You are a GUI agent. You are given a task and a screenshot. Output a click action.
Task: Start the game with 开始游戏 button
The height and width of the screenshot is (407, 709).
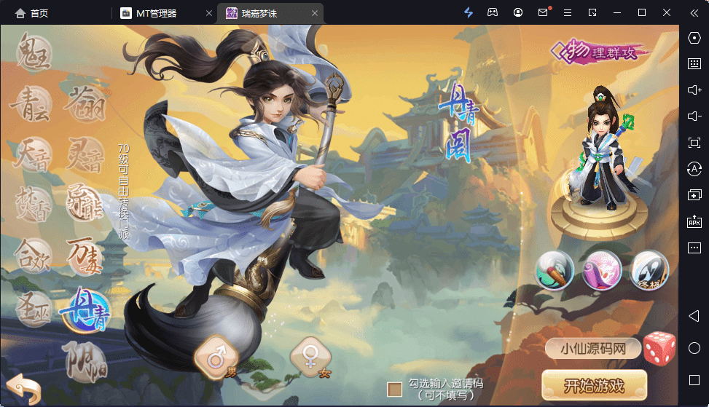coord(594,386)
